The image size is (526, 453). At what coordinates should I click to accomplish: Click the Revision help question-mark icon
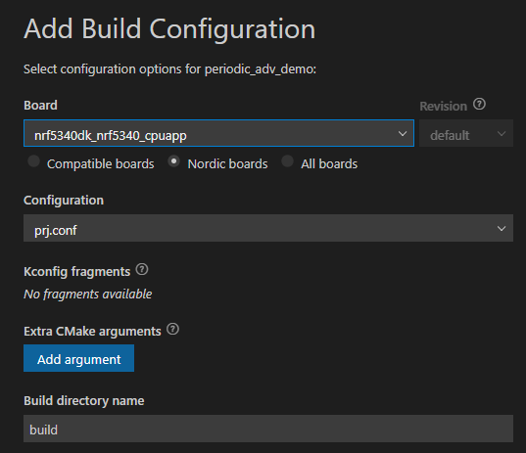click(x=479, y=105)
